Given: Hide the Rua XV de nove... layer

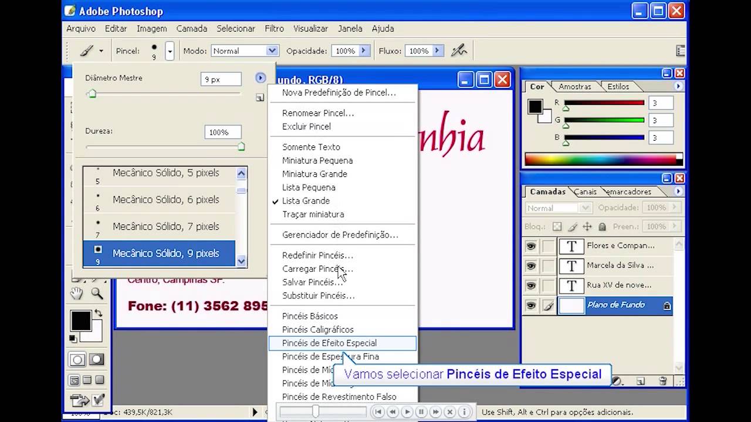Looking at the screenshot, I should [x=531, y=285].
